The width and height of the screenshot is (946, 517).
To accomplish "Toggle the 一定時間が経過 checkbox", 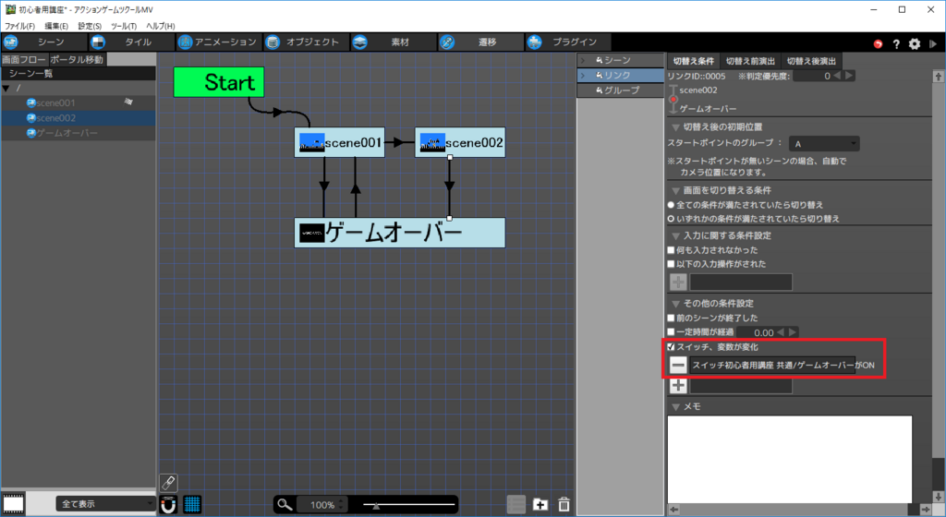I will click(x=671, y=332).
